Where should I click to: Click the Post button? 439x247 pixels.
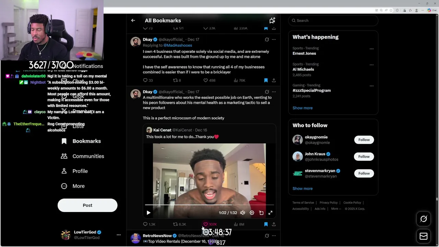(87, 205)
